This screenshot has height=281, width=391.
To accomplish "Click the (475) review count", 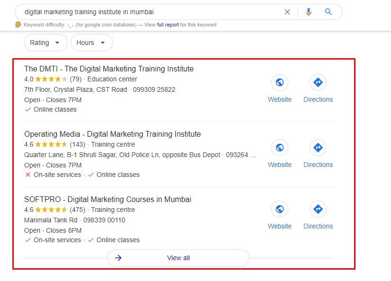I will (77, 210).
